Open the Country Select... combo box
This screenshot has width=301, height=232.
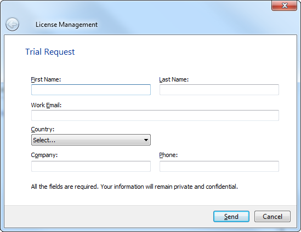(x=91, y=140)
